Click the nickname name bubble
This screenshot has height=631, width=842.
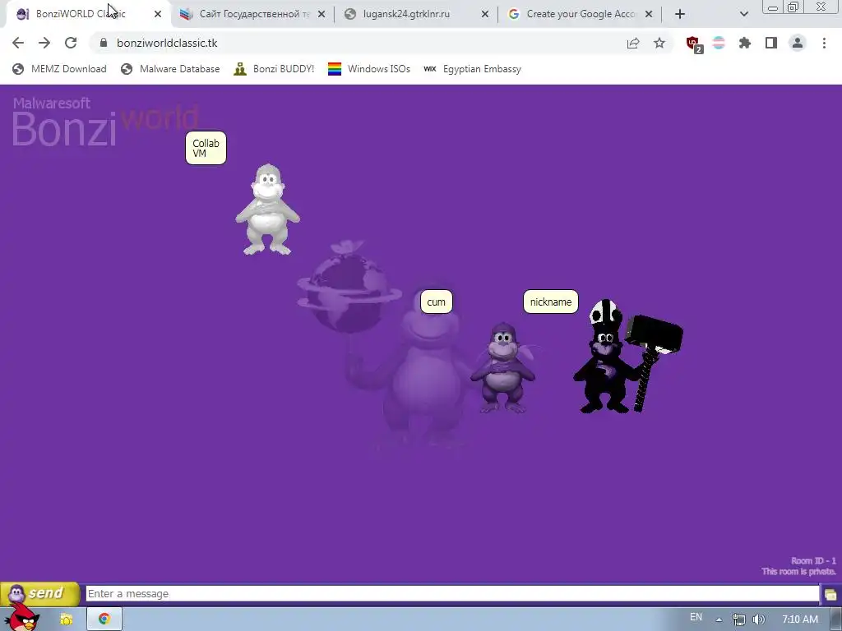coord(550,302)
